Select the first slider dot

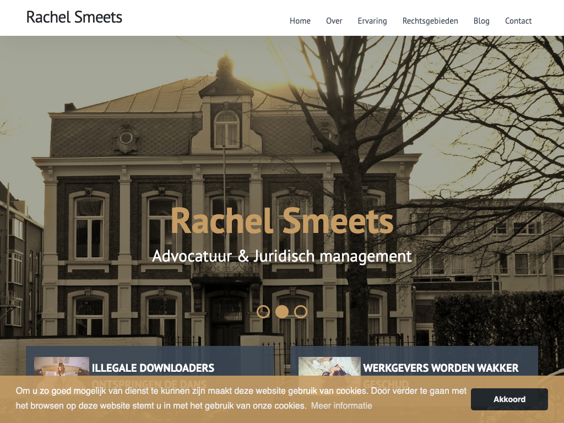(x=263, y=312)
